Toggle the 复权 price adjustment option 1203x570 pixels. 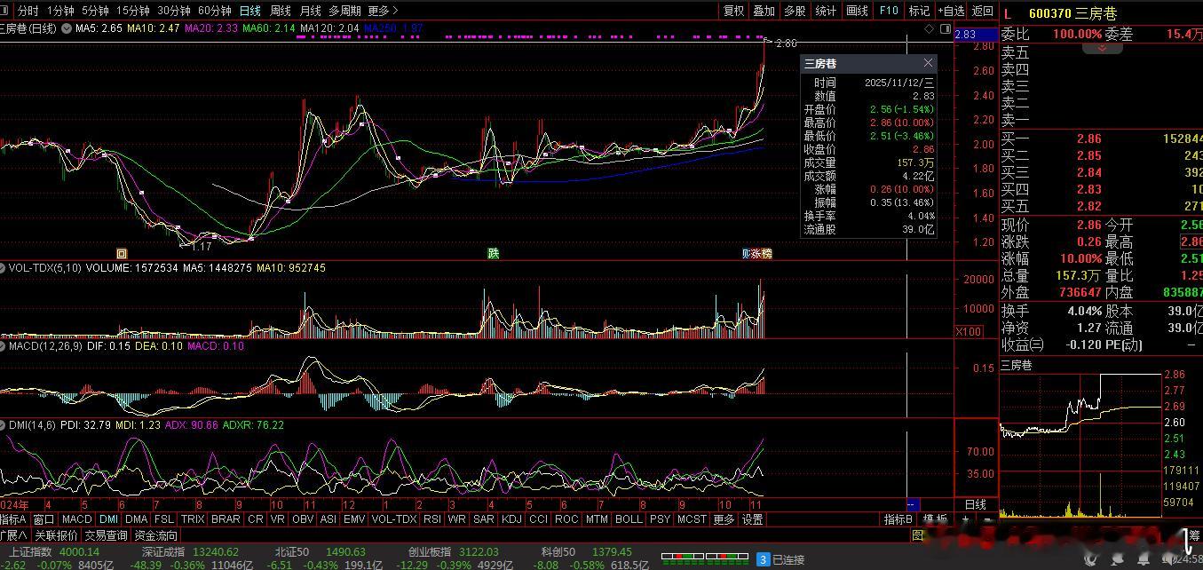[734, 11]
